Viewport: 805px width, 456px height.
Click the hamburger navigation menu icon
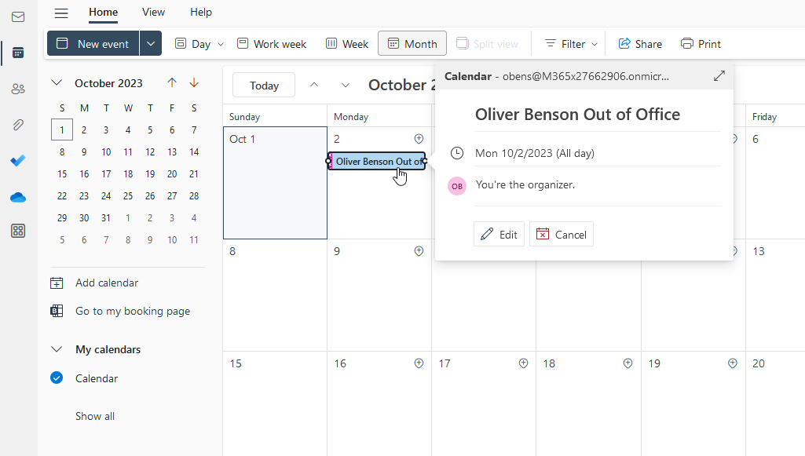(x=61, y=13)
